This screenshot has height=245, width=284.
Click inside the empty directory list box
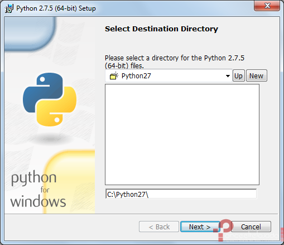[182, 134]
